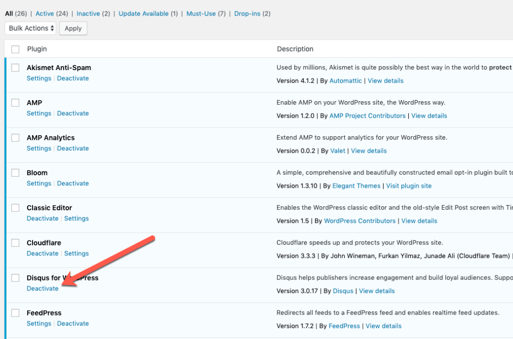
Task: Click the 'Version 3.3.3' Cloudflare text
Action: [x=296, y=256]
